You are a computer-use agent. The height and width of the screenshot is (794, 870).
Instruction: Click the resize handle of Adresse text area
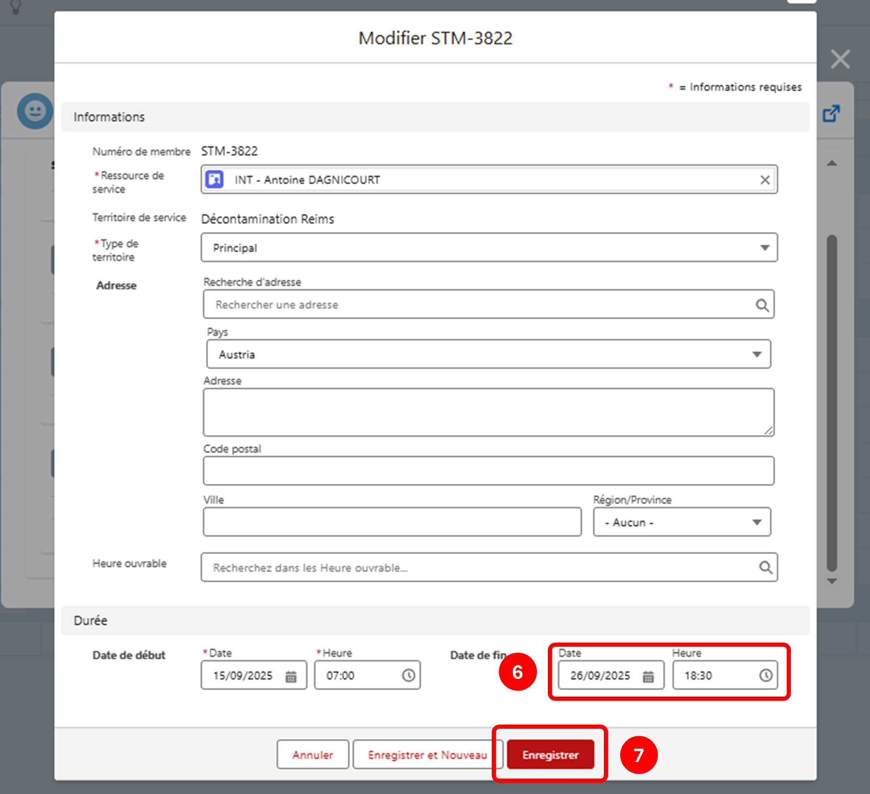coord(769,430)
